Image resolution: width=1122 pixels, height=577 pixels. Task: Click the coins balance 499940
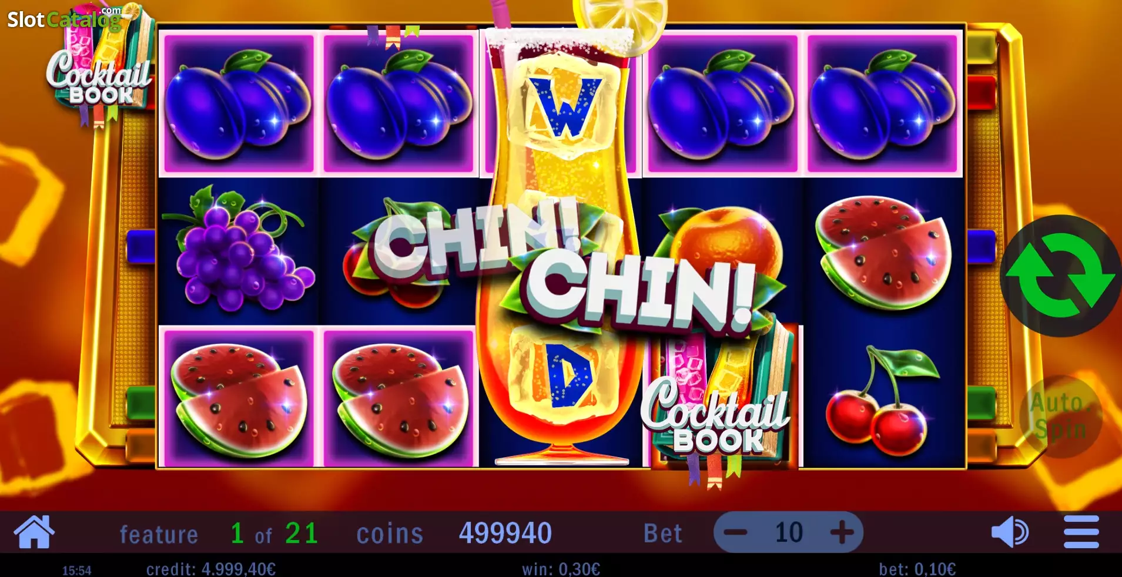(x=505, y=534)
